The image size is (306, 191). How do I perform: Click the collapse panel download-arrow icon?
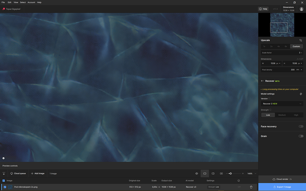(x=4, y=173)
